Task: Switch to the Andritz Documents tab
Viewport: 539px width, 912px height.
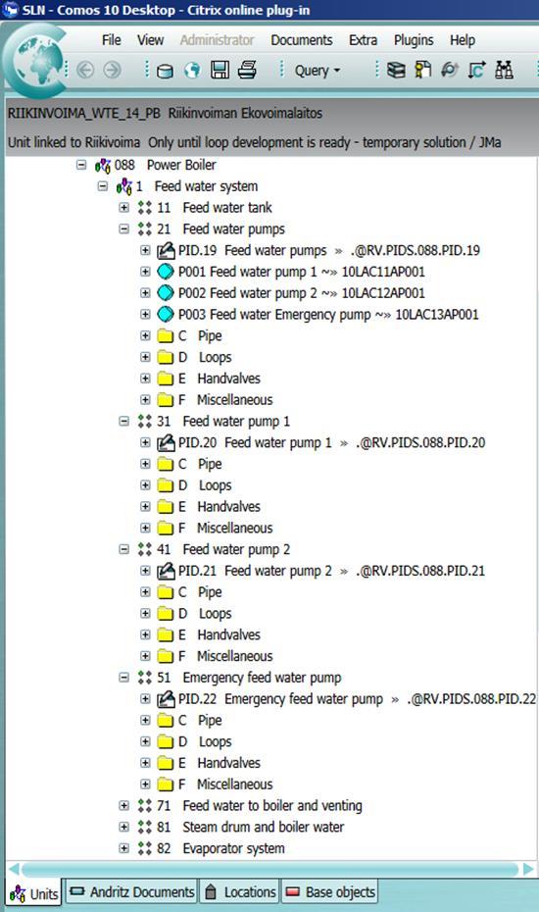Action: (x=131, y=891)
